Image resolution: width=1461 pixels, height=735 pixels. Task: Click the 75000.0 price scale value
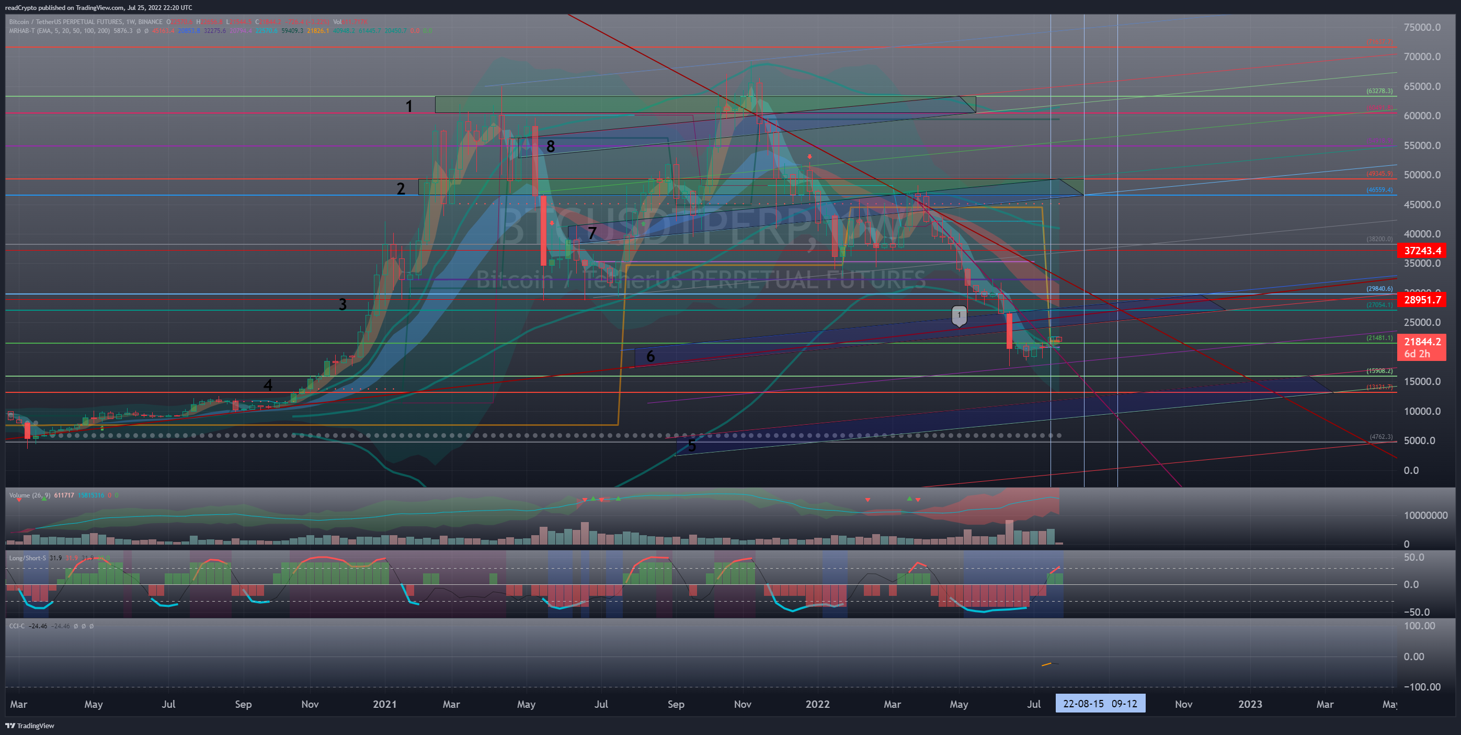click(x=1422, y=27)
